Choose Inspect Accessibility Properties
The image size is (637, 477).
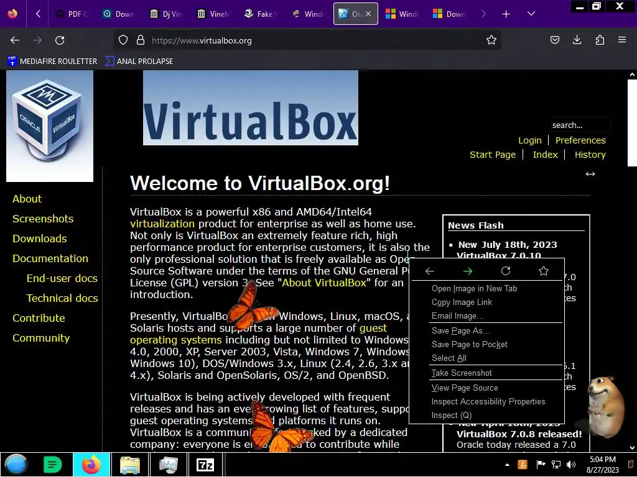pos(486,402)
